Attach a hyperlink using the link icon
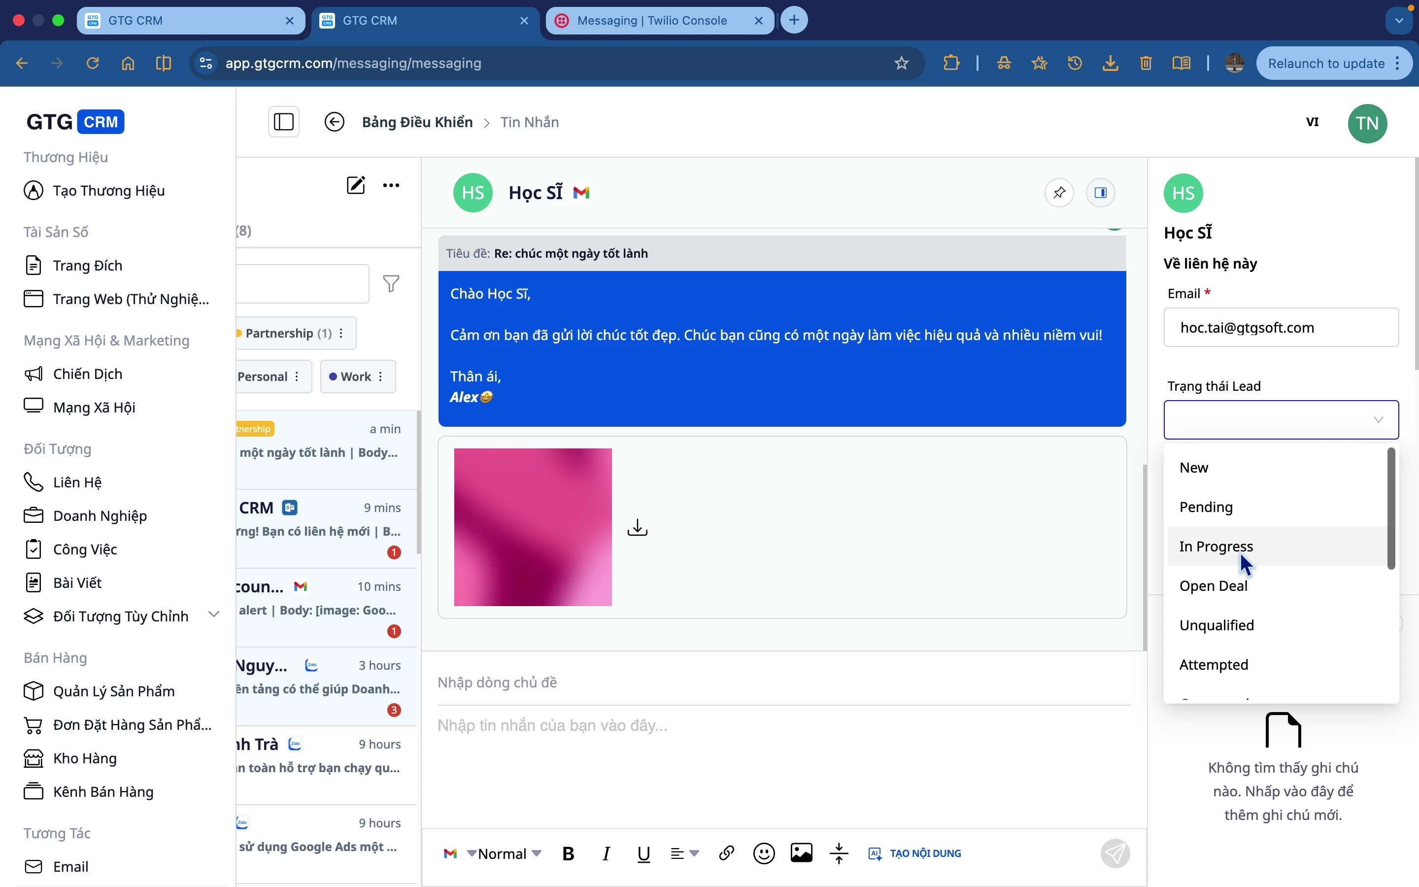This screenshot has width=1419, height=887. (x=726, y=853)
